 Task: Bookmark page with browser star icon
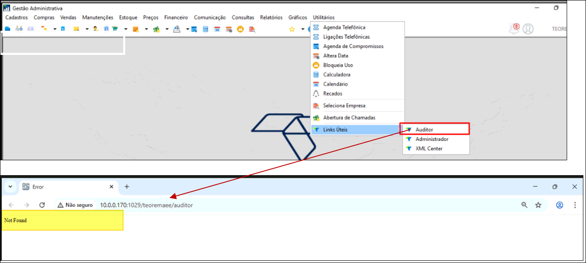pos(538,205)
